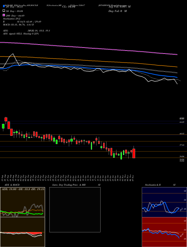
Task: Click the 'MACD: 35.15, 36.76, -1.61 D' line
Action: [x=18, y=25]
